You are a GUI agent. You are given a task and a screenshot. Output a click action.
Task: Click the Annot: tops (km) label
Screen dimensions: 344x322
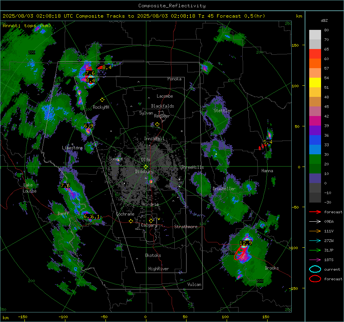click(27, 26)
